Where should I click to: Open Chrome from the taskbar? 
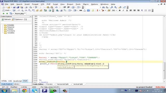tap(24, 91)
